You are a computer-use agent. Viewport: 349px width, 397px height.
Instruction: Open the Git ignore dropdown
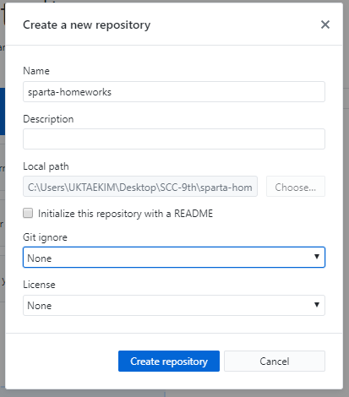coord(174,257)
